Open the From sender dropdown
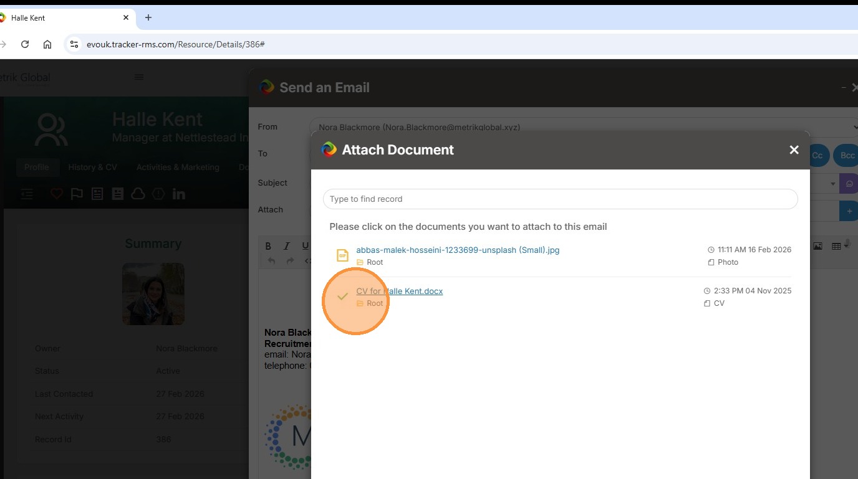This screenshot has height=479, width=858. pyautogui.click(x=584, y=127)
